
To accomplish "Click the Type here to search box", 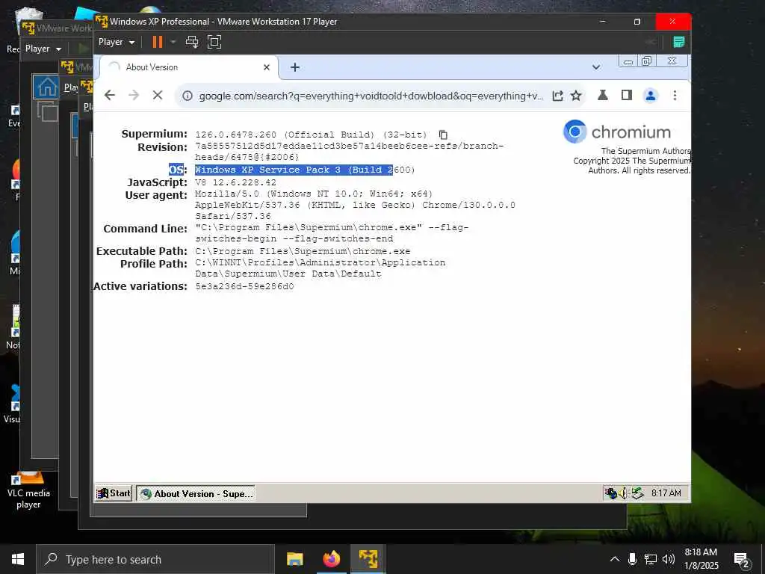I will (155, 559).
